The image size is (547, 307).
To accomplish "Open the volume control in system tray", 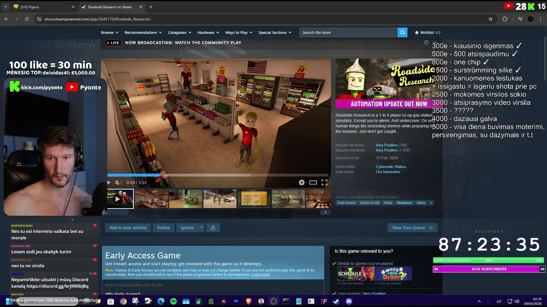I will 517,301.
